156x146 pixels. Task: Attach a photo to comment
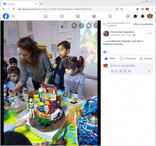pos(121,71)
